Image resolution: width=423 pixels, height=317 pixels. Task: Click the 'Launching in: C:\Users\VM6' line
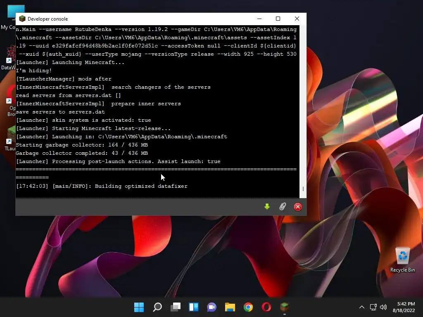121,137
